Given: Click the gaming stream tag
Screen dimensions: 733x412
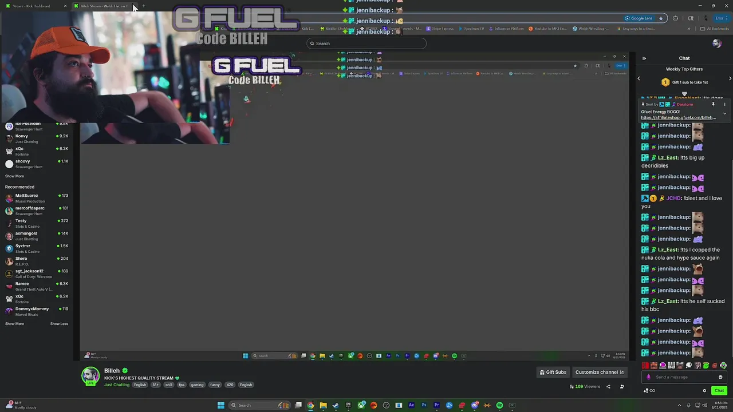Looking at the screenshot, I should (197, 385).
